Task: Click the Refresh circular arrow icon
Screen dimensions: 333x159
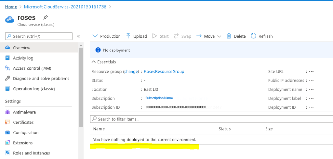Action: pos(254,36)
